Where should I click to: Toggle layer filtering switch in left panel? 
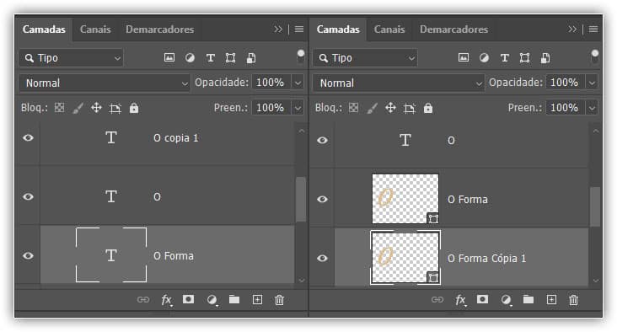pos(301,56)
